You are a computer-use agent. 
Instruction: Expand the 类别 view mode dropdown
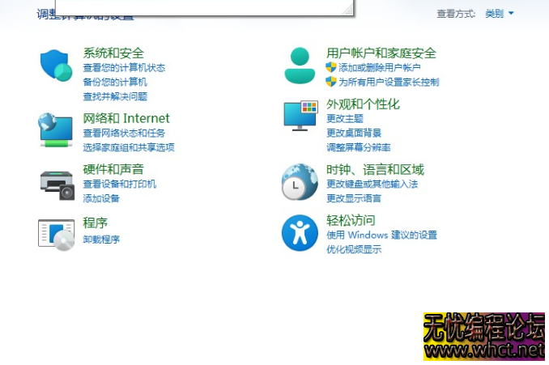click(x=500, y=14)
